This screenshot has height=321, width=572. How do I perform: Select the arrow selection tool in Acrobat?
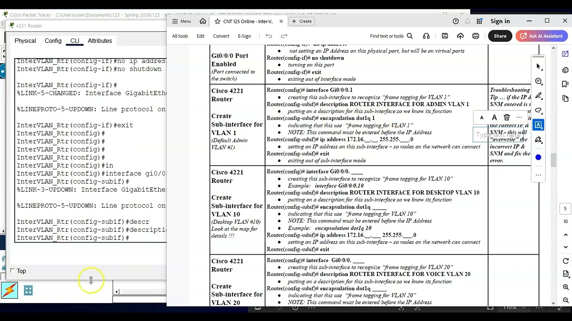point(538,66)
